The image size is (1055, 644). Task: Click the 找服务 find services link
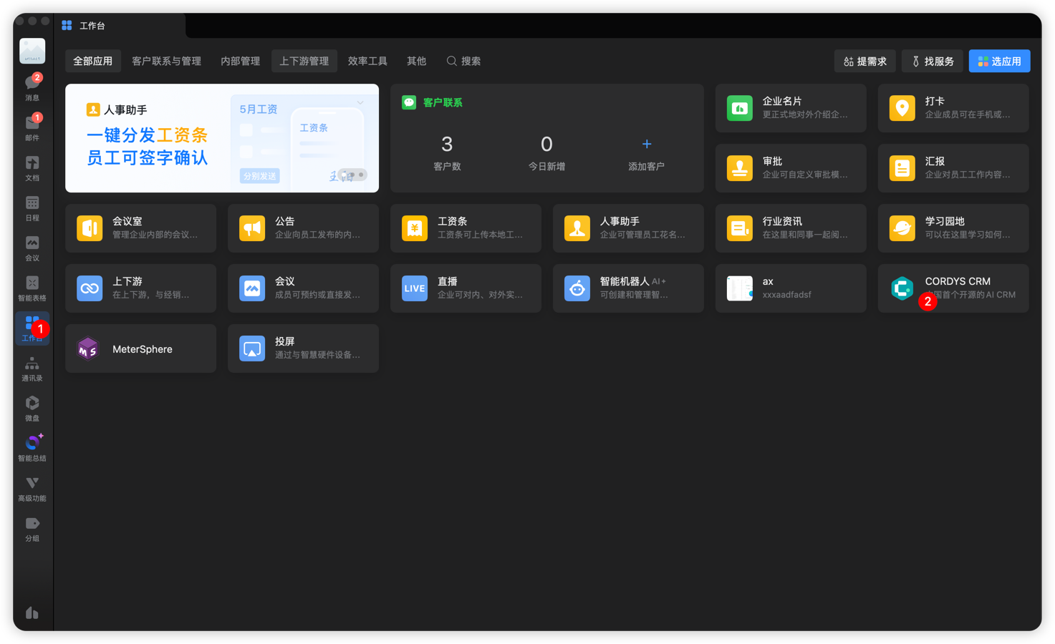pyautogui.click(x=932, y=61)
